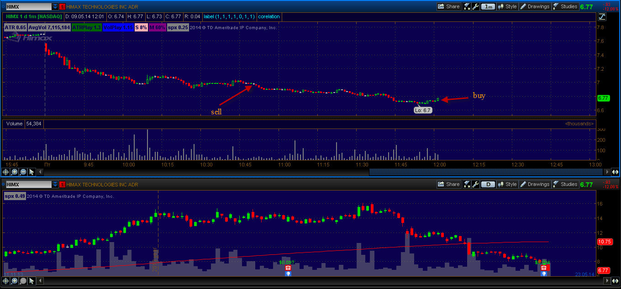This screenshot has height=289, width=621.
Task: Click Share button in lower daily chart
Action: tap(449, 184)
